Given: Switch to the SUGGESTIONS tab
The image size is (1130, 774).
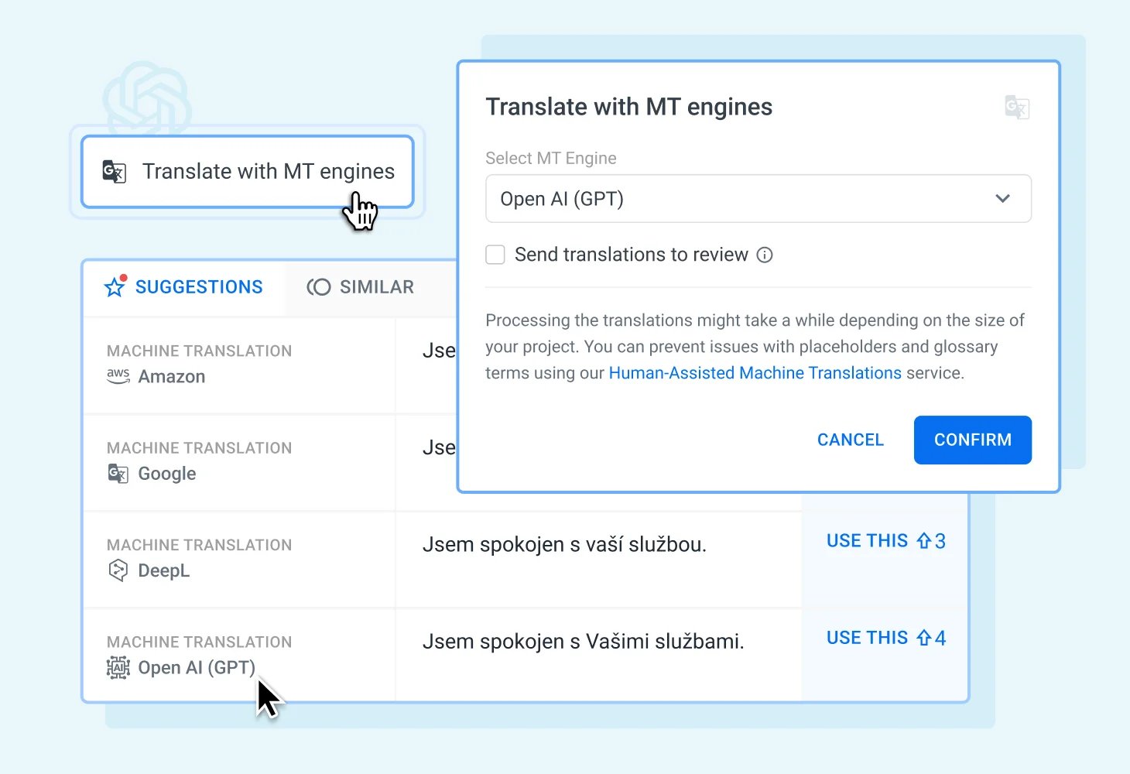Looking at the screenshot, I should 184,287.
